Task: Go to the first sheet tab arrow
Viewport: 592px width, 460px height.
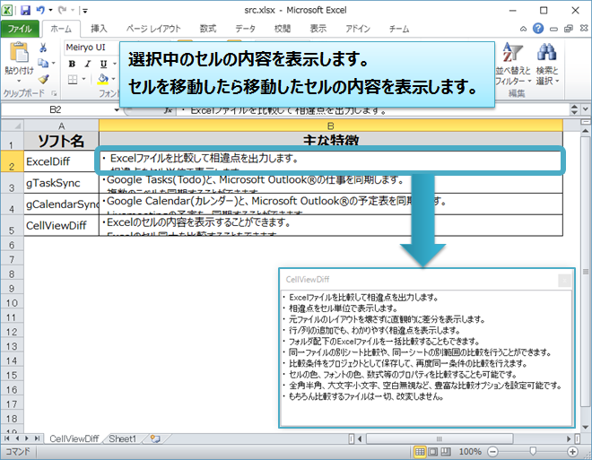Action: [x=7, y=438]
